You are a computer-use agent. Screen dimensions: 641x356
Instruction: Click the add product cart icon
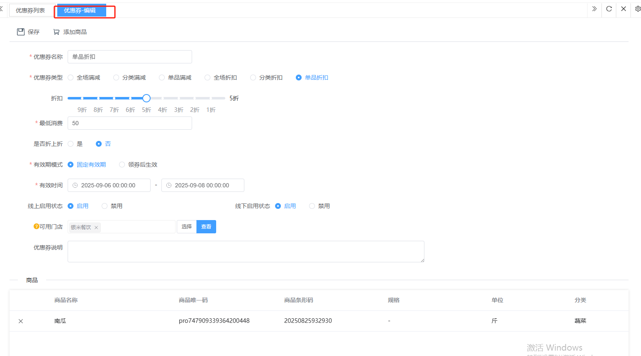coord(56,32)
